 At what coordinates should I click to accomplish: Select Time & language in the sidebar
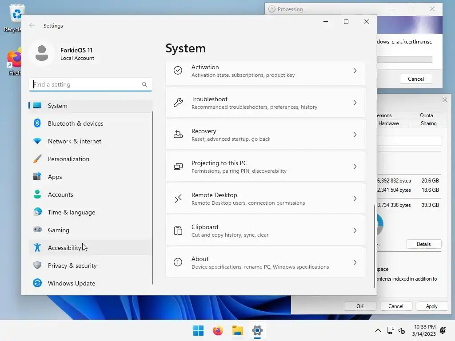click(x=91, y=212)
